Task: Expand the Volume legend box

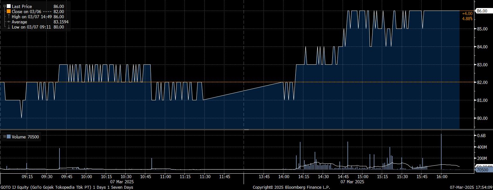Action: click(4, 137)
